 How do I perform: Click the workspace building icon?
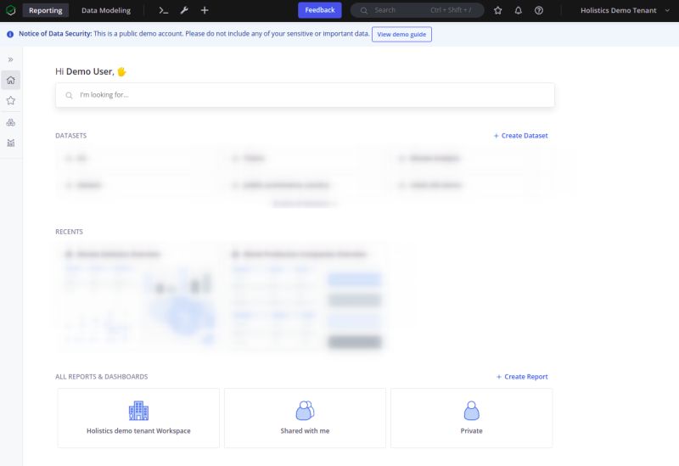tap(138, 411)
